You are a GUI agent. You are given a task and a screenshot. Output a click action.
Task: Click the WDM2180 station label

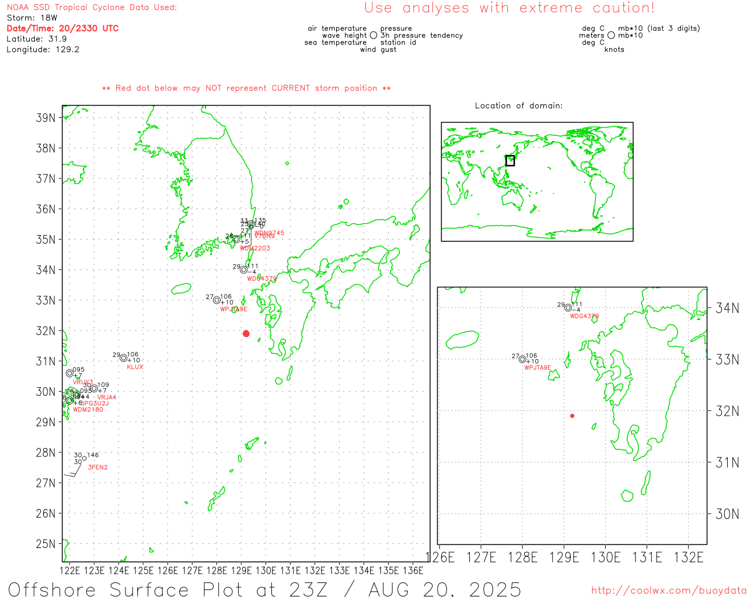point(88,410)
